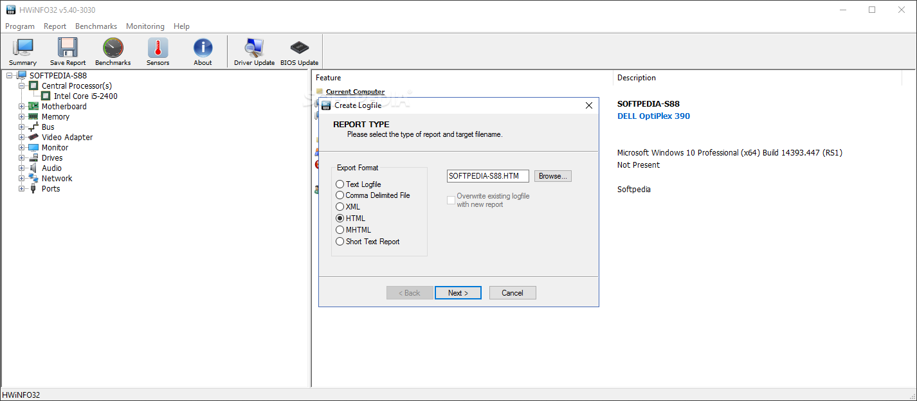Click the Network tree icon
917x401 pixels.
point(33,178)
